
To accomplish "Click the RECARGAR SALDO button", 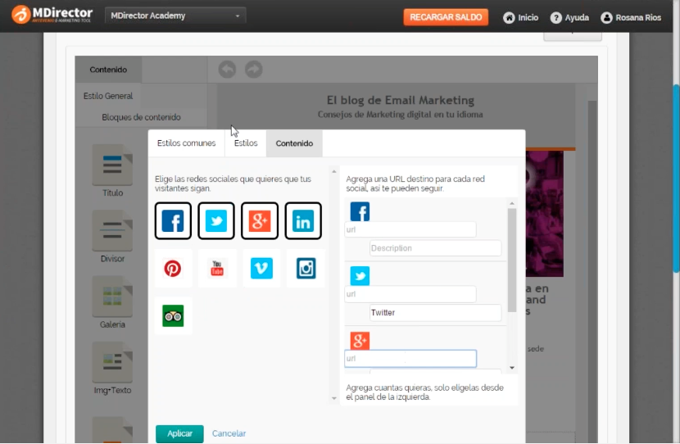I will [446, 17].
